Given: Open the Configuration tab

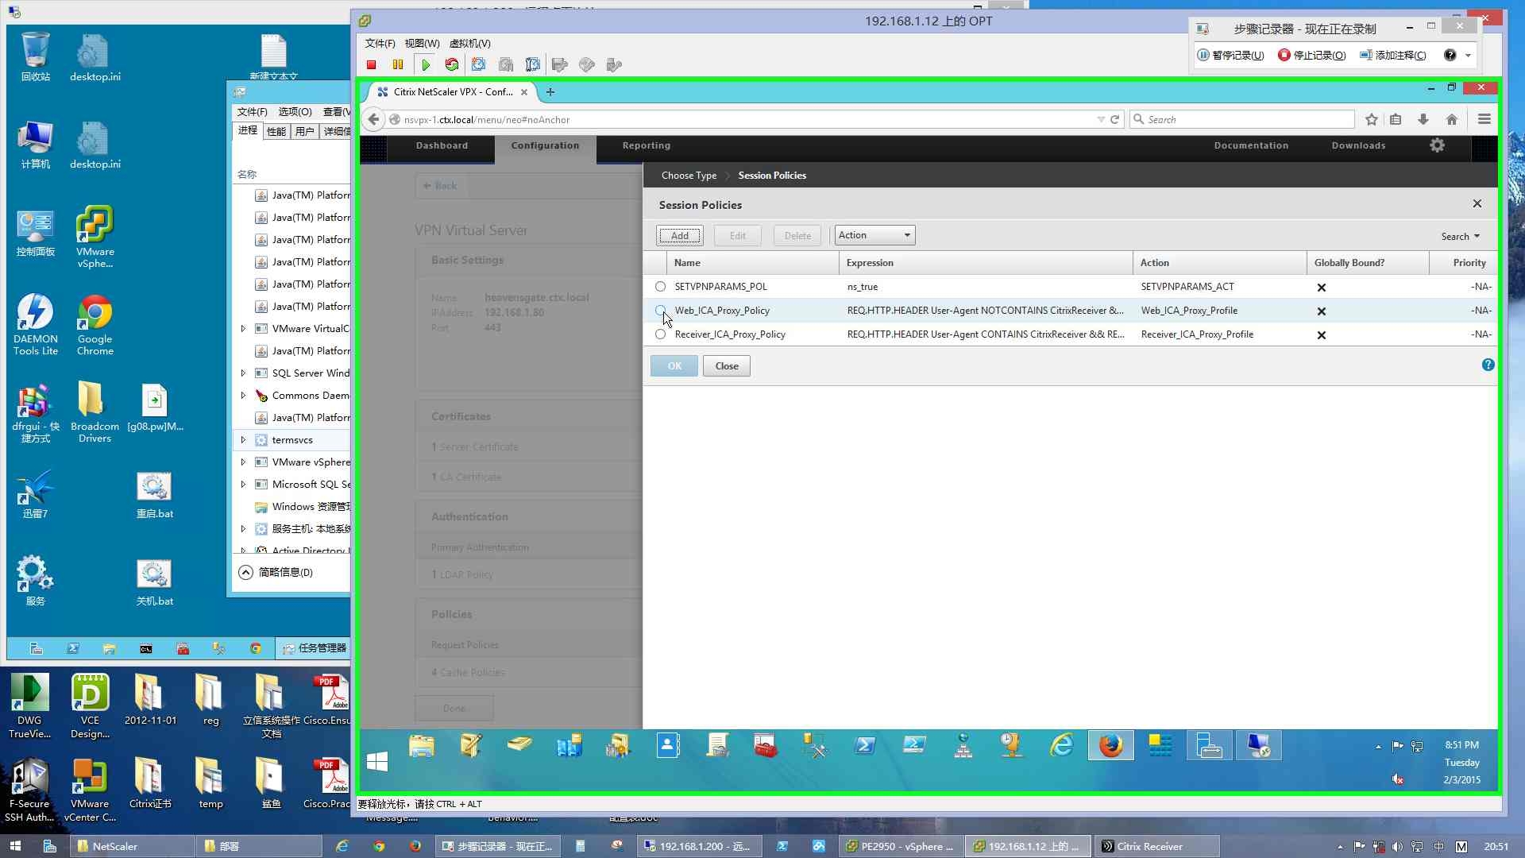Looking at the screenshot, I should point(545,145).
